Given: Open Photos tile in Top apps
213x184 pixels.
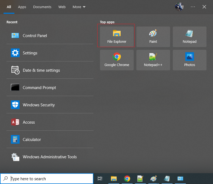Looking at the screenshot, I should [190, 60].
